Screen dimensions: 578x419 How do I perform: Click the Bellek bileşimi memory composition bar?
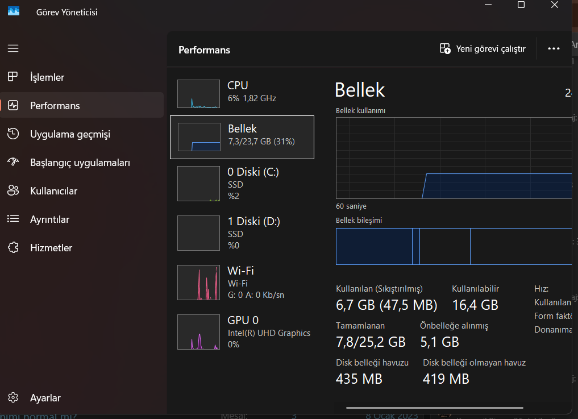tap(454, 246)
